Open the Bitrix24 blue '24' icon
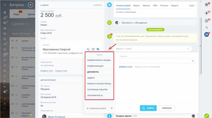This screenshot has width=212, height=118. pyautogui.click(x=206, y=34)
